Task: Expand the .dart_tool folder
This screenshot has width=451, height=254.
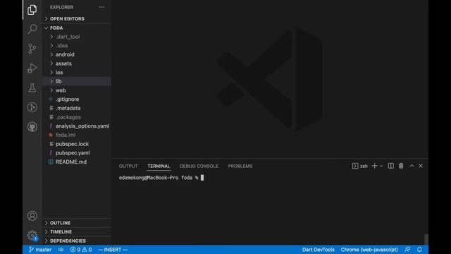Action: [x=77, y=37]
